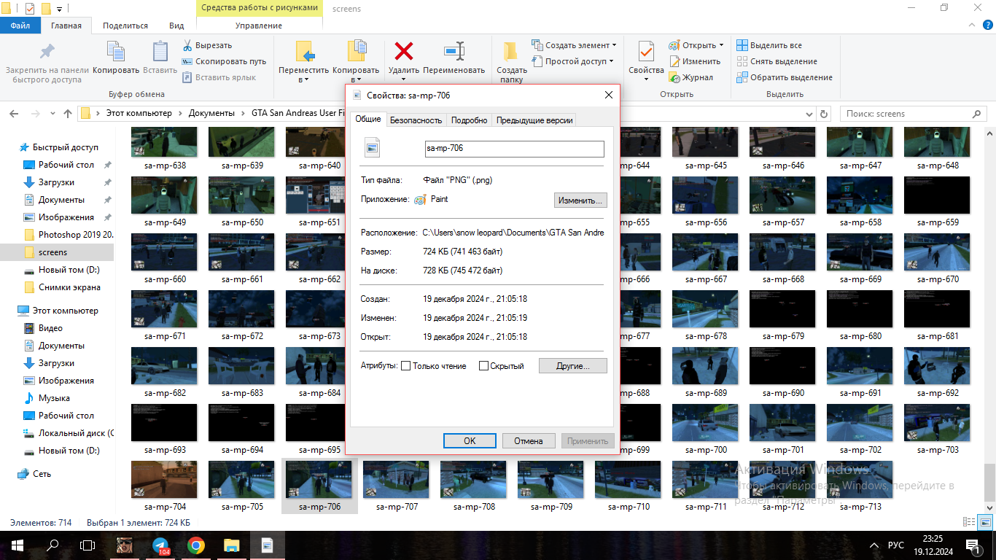Refresh the folder via address bar icon
Screen dimensions: 996x560
[824, 114]
